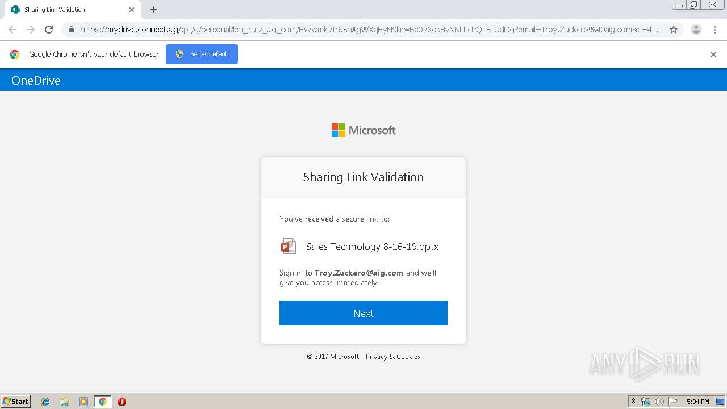This screenshot has height=409, width=727.
Task: Open the Windows Start menu
Action: coord(16,401)
